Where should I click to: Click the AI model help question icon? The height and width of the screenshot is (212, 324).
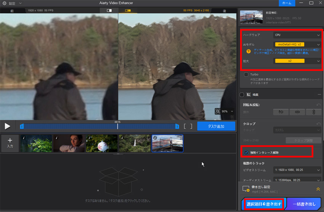point(249,51)
